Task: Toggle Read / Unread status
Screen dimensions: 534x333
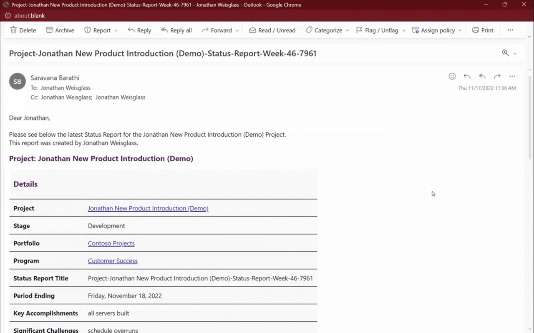Action: (x=272, y=30)
